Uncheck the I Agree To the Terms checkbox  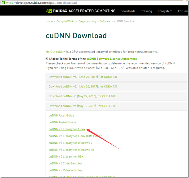[x=47, y=58]
